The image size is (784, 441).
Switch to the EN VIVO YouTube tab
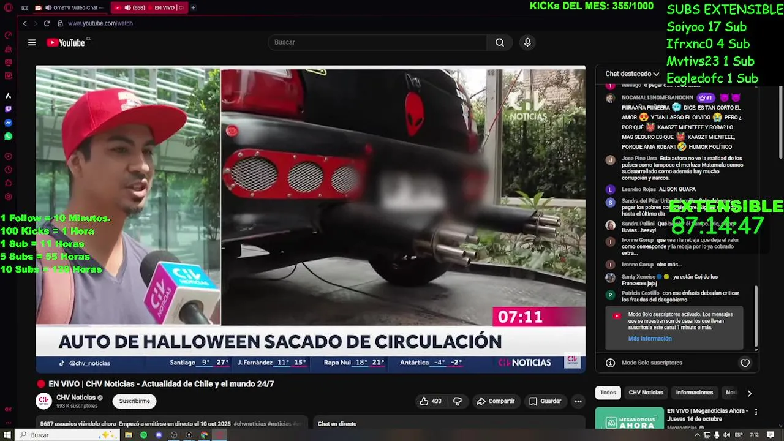click(x=150, y=7)
